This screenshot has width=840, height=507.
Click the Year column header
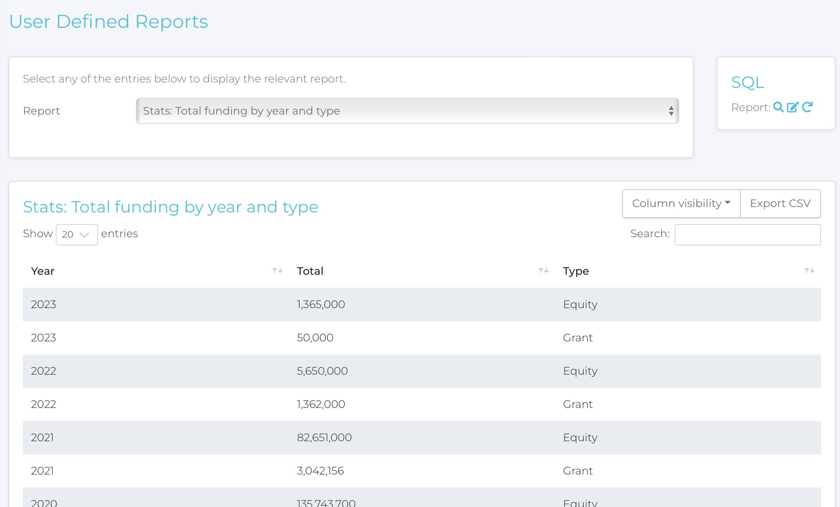43,271
